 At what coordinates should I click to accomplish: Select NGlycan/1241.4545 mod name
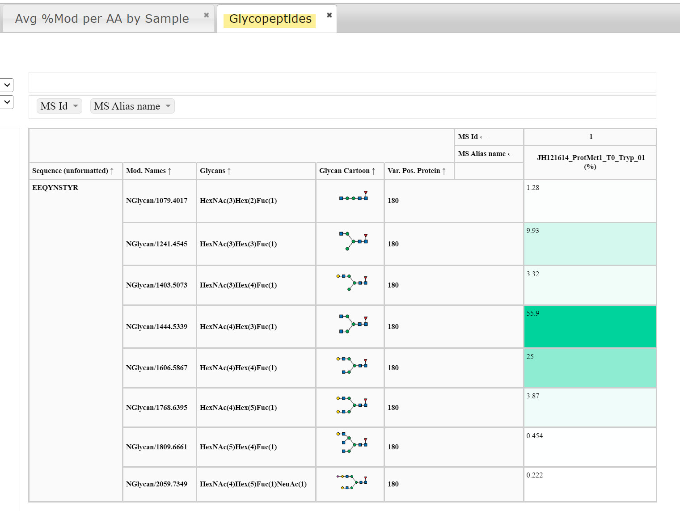[156, 244]
